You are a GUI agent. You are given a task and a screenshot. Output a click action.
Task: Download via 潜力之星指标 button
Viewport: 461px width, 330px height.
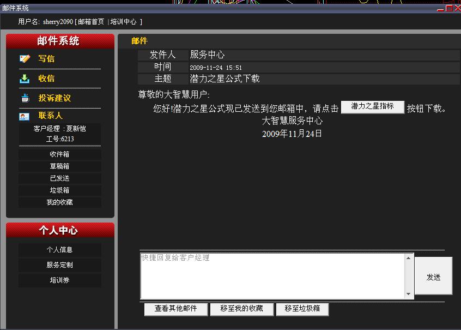373,106
